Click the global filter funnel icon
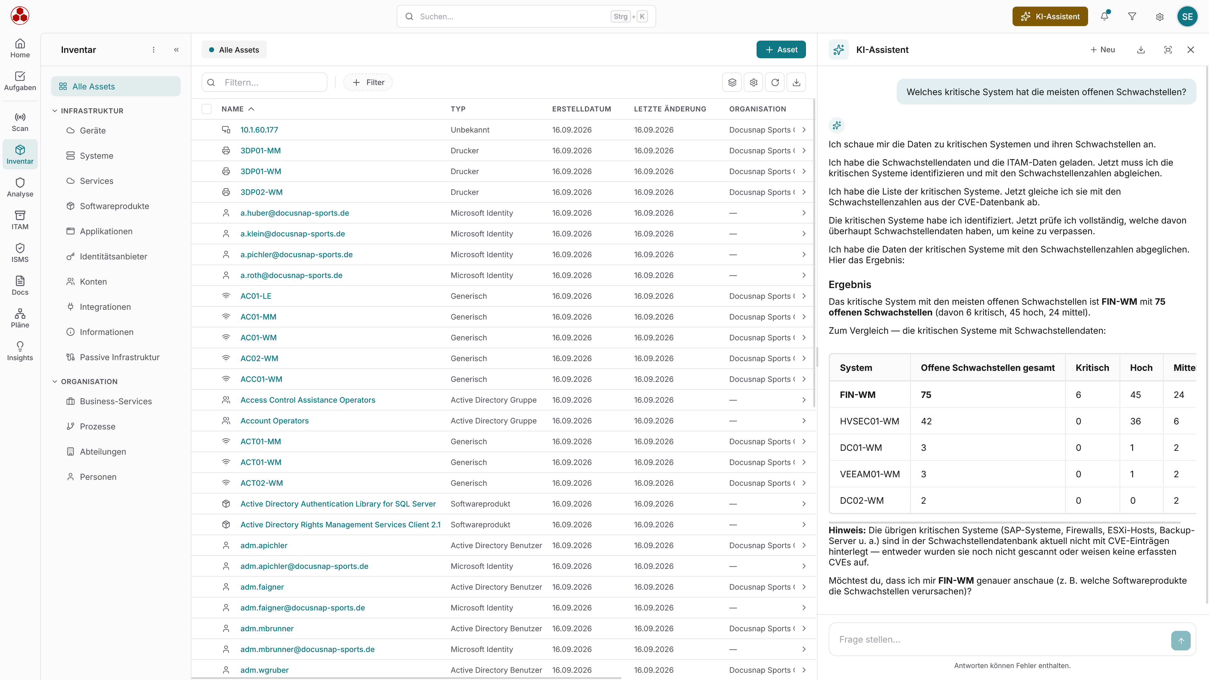The height and width of the screenshot is (680, 1209). 1132,16
